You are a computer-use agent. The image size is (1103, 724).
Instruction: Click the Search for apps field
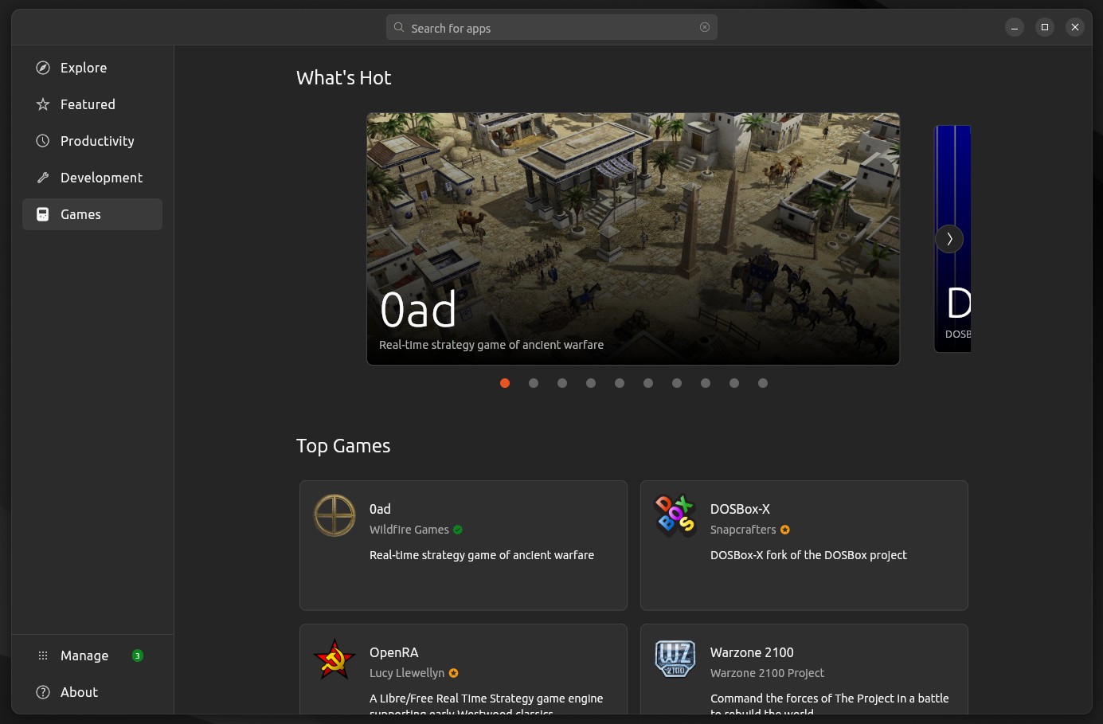coord(552,27)
